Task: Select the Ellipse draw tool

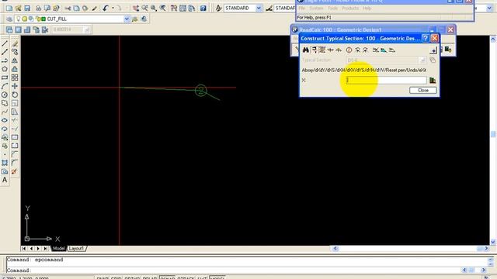Action: pyautogui.click(x=5, y=120)
